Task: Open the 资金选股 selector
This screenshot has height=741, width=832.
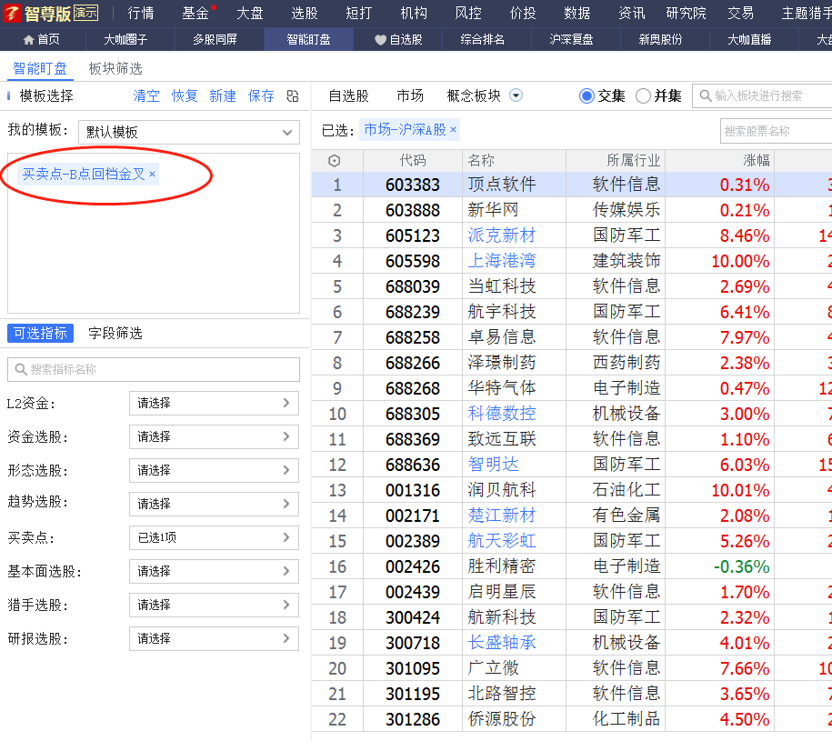Action: pyautogui.click(x=214, y=436)
